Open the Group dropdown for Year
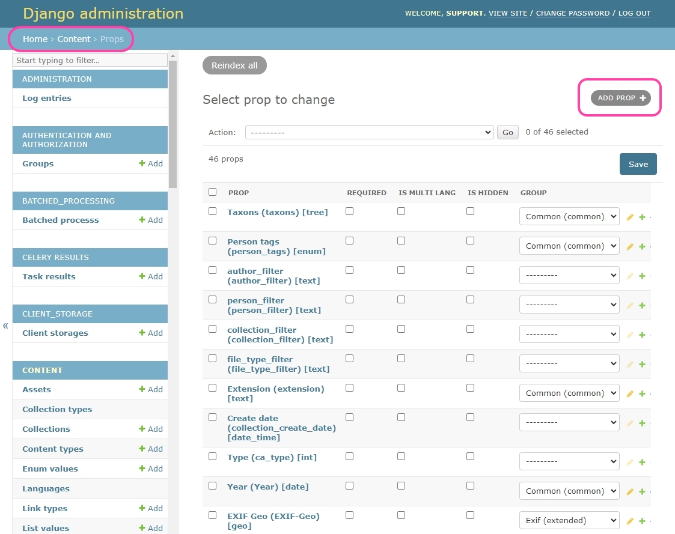Screen dimensions: 675x534 point(569,491)
